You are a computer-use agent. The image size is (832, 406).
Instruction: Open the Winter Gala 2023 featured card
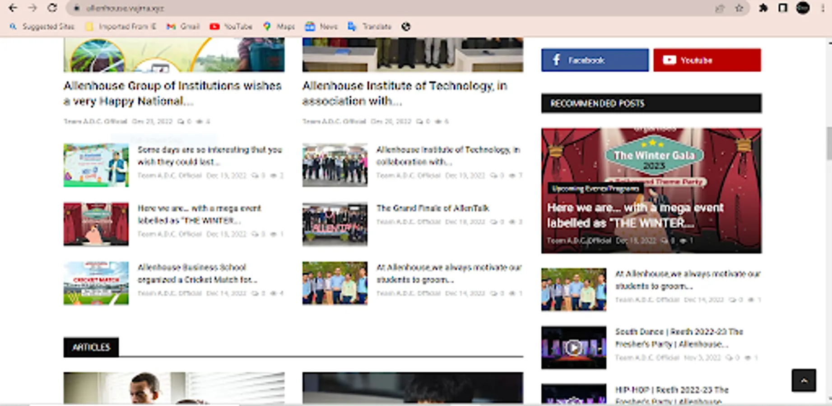tap(651, 190)
